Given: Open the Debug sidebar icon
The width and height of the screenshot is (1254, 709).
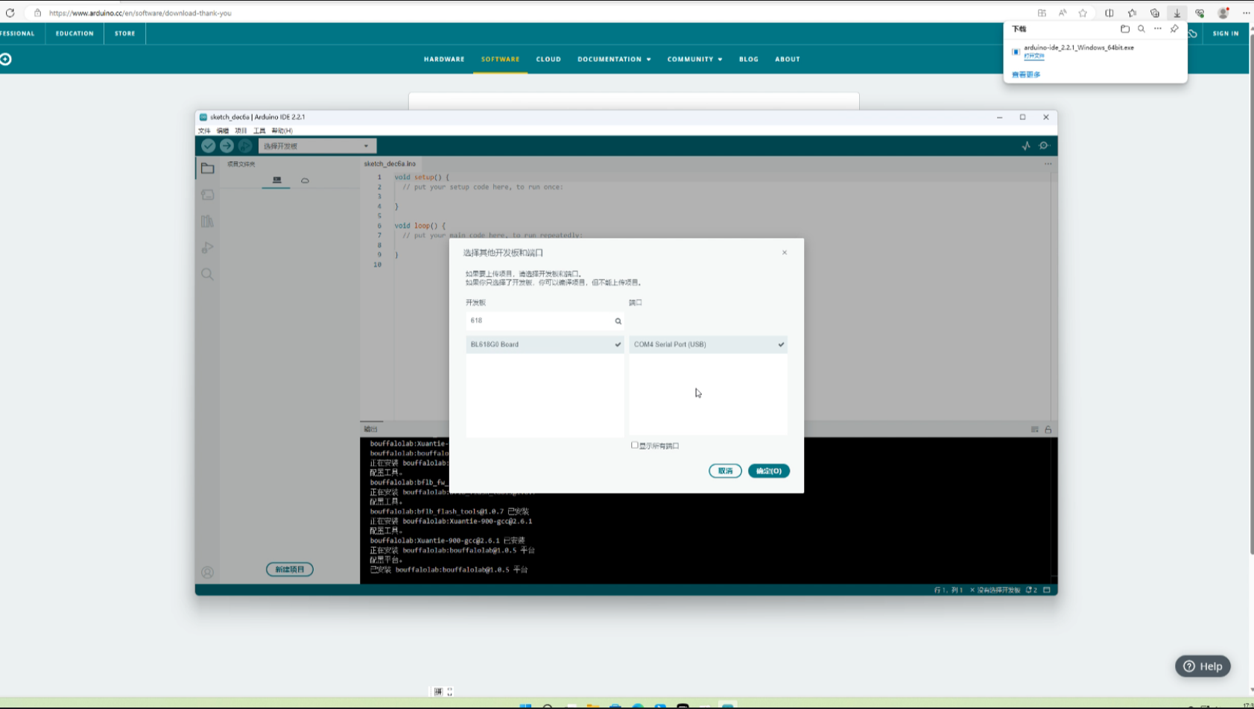Looking at the screenshot, I should tap(207, 248).
